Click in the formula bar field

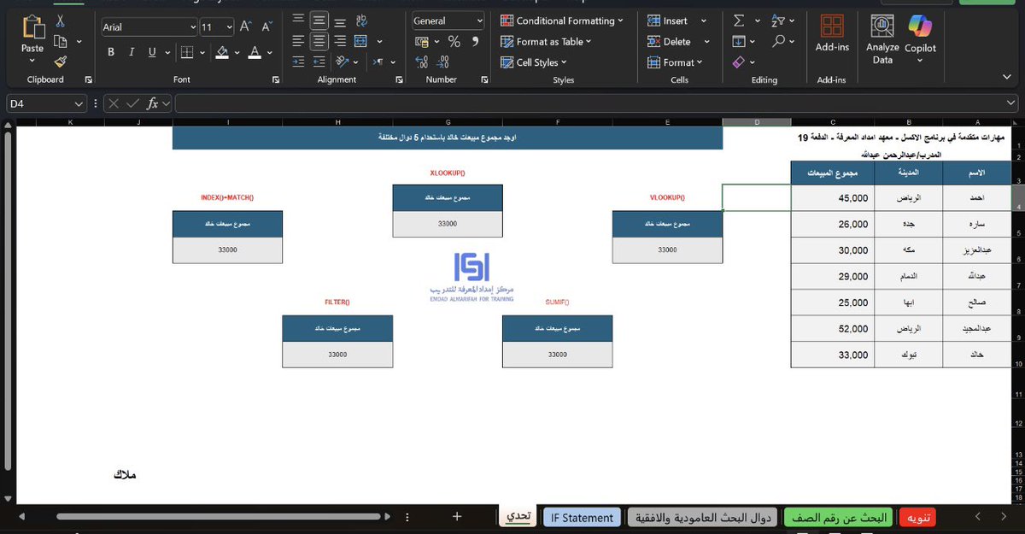pyautogui.click(x=596, y=103)
